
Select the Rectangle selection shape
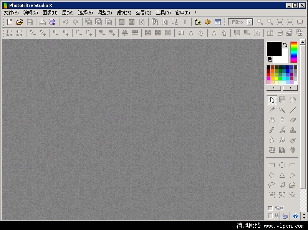click(272, 165)
